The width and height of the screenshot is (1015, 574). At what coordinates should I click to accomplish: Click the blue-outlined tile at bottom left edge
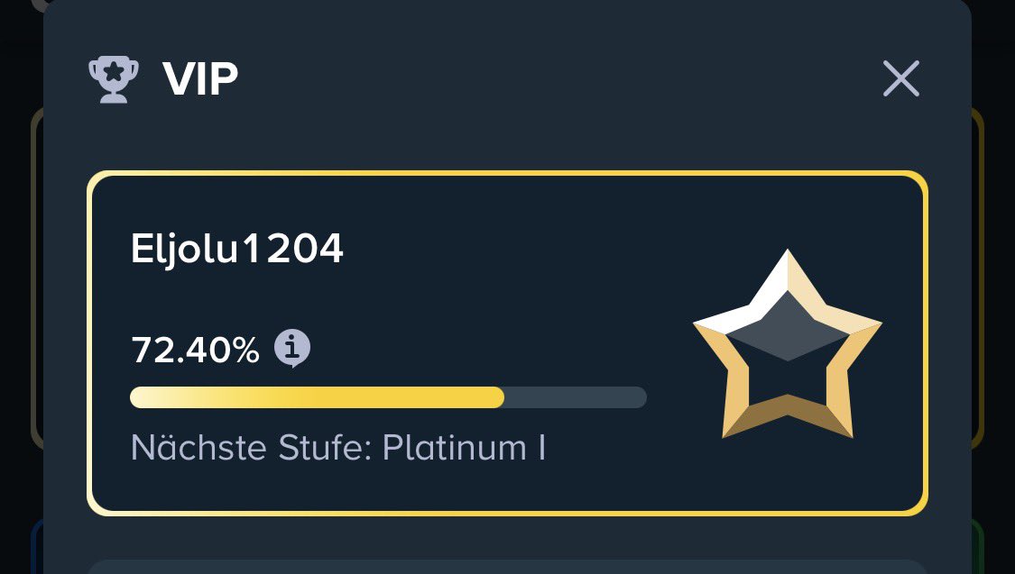(x=37, y=546)
